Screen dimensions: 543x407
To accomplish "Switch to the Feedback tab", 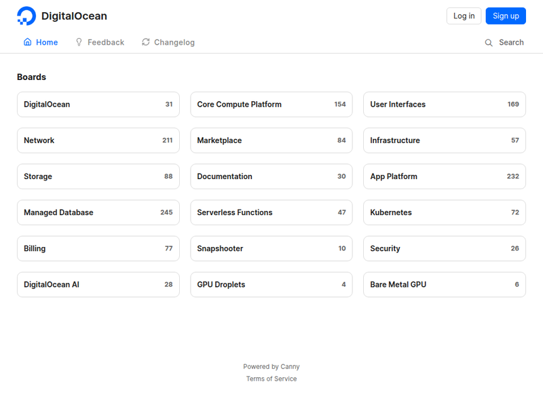I will 100,42.
